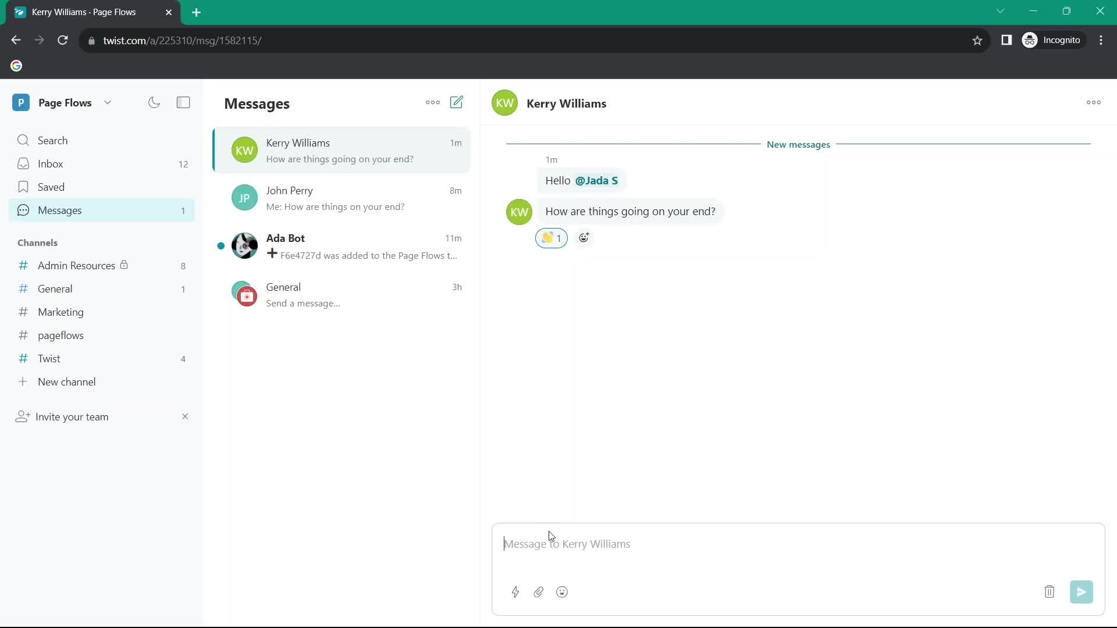
Task: Open the Marketing channel
Action: click(102, 312)
